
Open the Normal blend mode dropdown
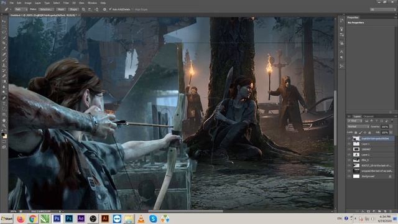point(358,126)
